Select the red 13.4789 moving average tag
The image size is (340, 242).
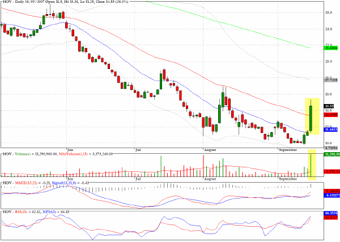coord(331,115)
